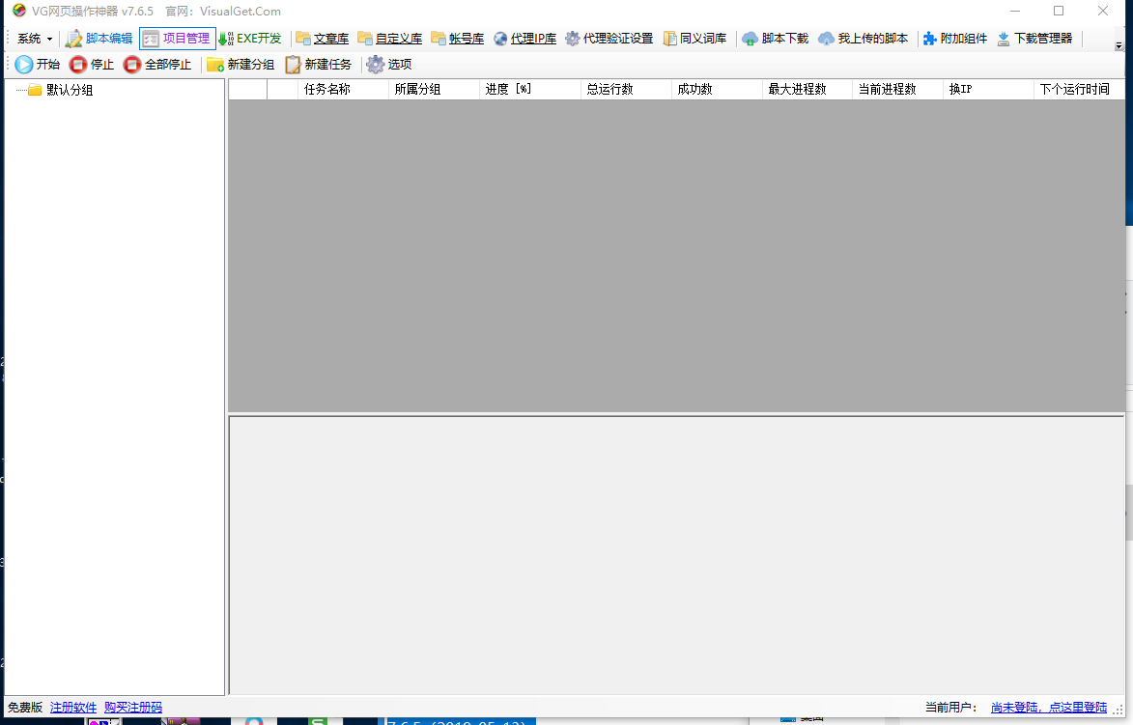
Task: Stop all tasks with 全部停止
Action: (156, 65)
